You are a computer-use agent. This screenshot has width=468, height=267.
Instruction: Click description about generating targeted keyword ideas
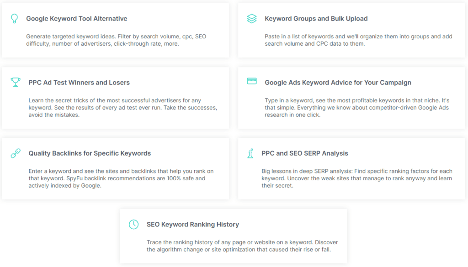click(116, 40)
